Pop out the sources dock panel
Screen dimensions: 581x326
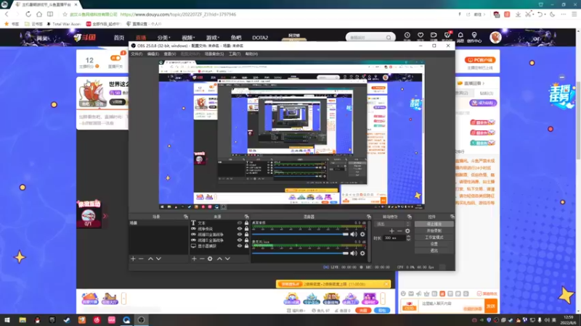pyautogui.click(x=246, y=217)
